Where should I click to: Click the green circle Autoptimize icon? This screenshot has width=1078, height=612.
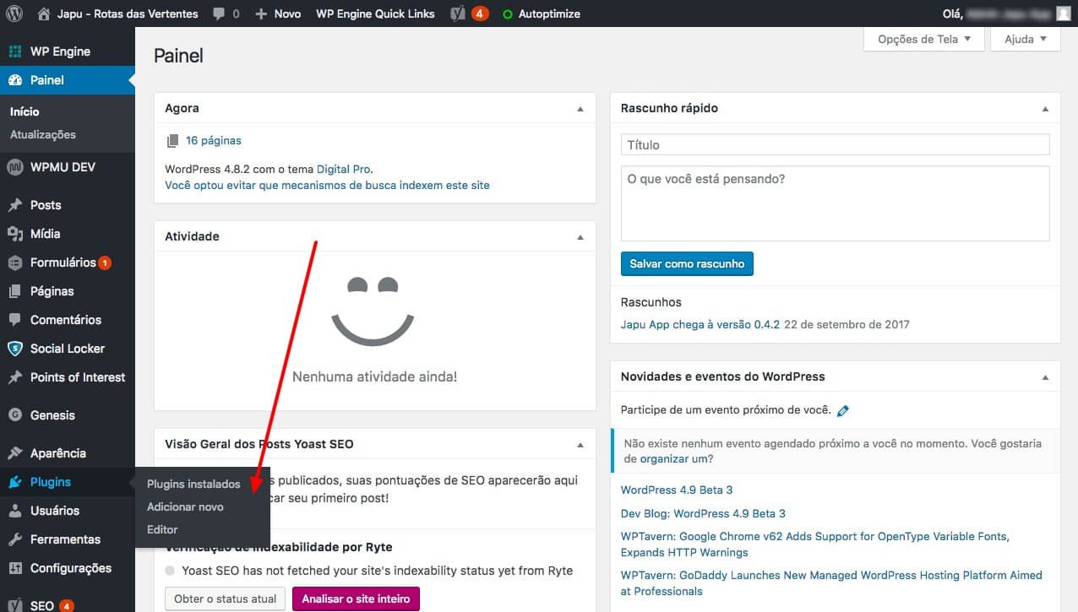click(507, 14)
